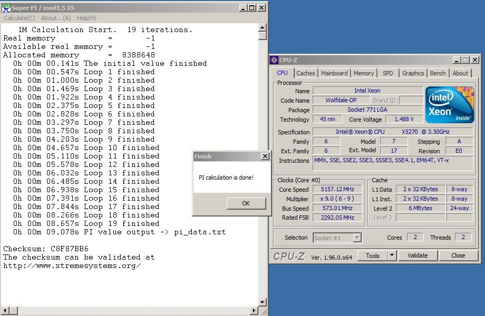Click the Revision value E0
485x316 pixels.
(459, 151)
